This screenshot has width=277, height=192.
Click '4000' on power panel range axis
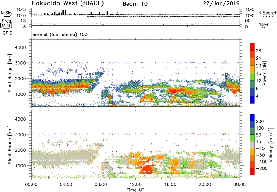[20, 47]
